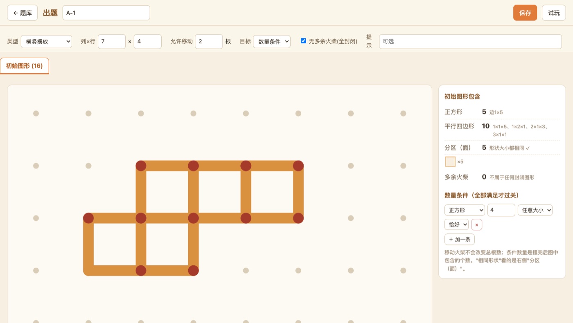Screen dimensions: 573x323
Task: Click the columns field showing 7
Action: tap(112, 41)
